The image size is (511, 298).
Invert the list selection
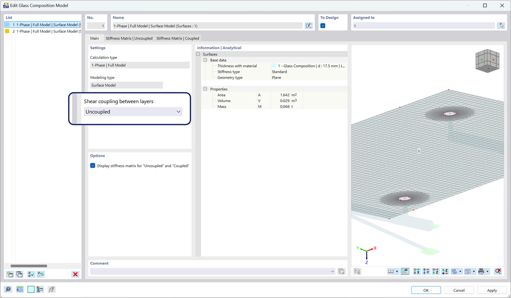pyautogui.click(x=40, y=274)
